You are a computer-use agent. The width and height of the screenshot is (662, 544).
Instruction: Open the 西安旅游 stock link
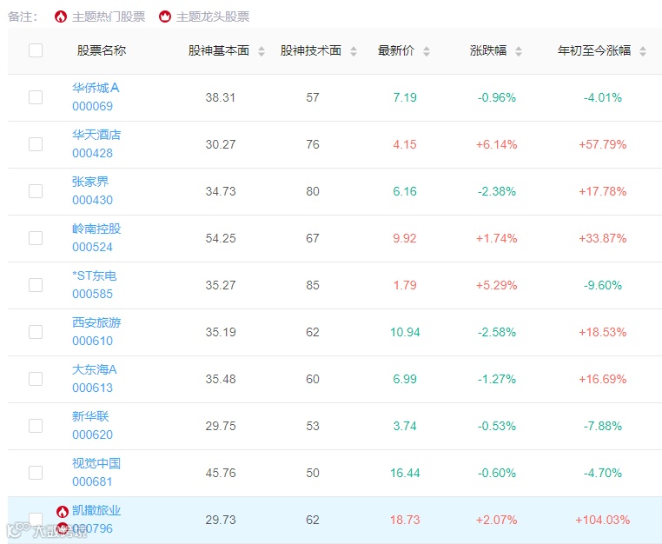[x=96, y=322]
